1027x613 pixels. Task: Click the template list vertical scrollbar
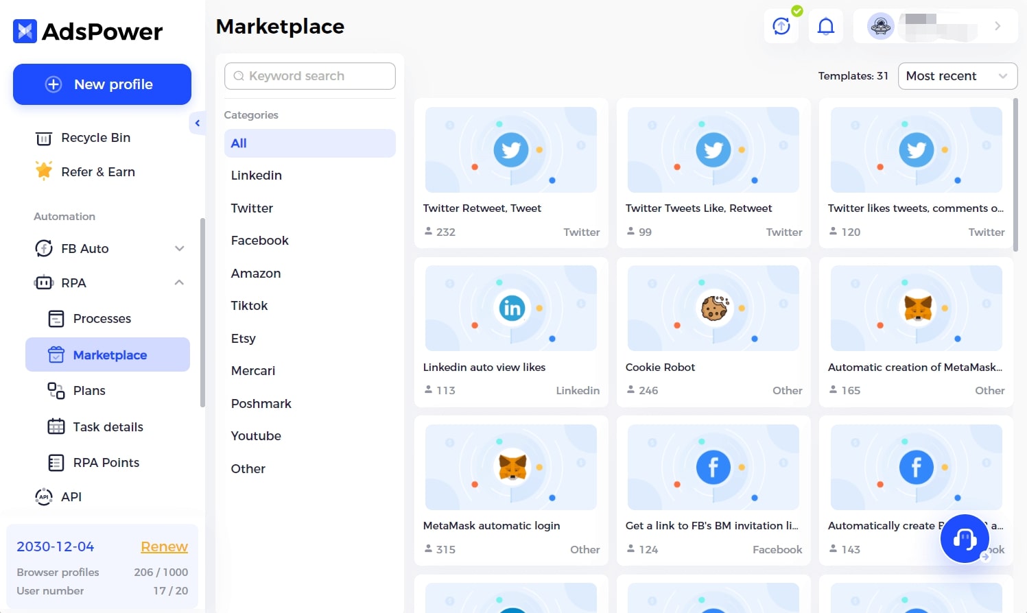pyautogui.click(x=1015, y=176)
